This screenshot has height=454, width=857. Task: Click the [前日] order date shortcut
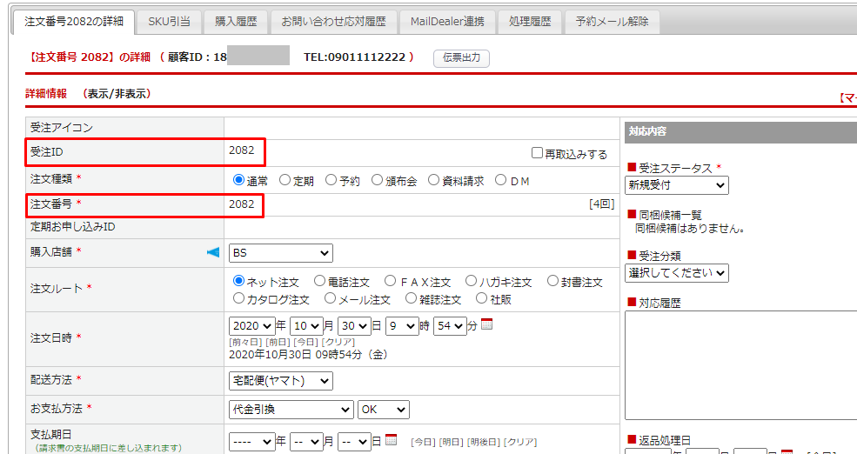(x=278, y=342)
